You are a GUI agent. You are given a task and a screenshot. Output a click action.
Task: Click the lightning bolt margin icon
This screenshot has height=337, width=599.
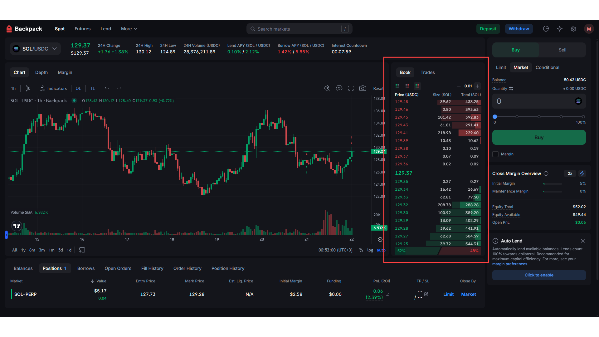tap(582, 173)
